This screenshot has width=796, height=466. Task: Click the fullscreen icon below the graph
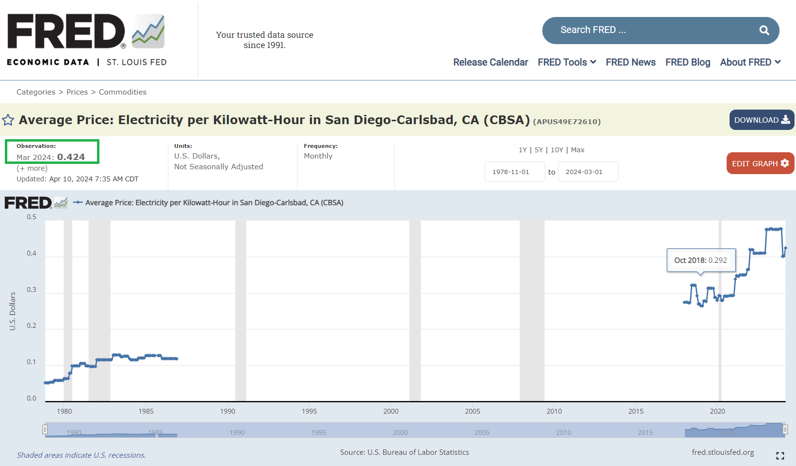780,456
